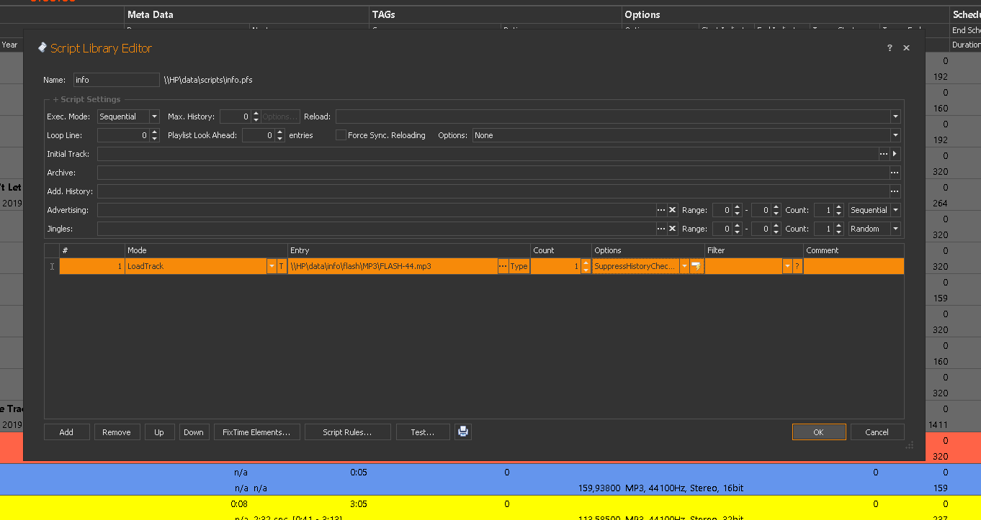Click the Add. History input field

point(493,191)
